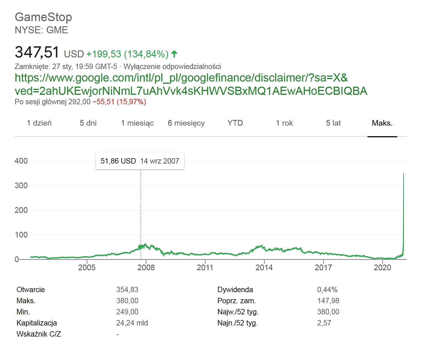Click the '2008' x-axis label
The image size is (444, 352).
point(146,268)
